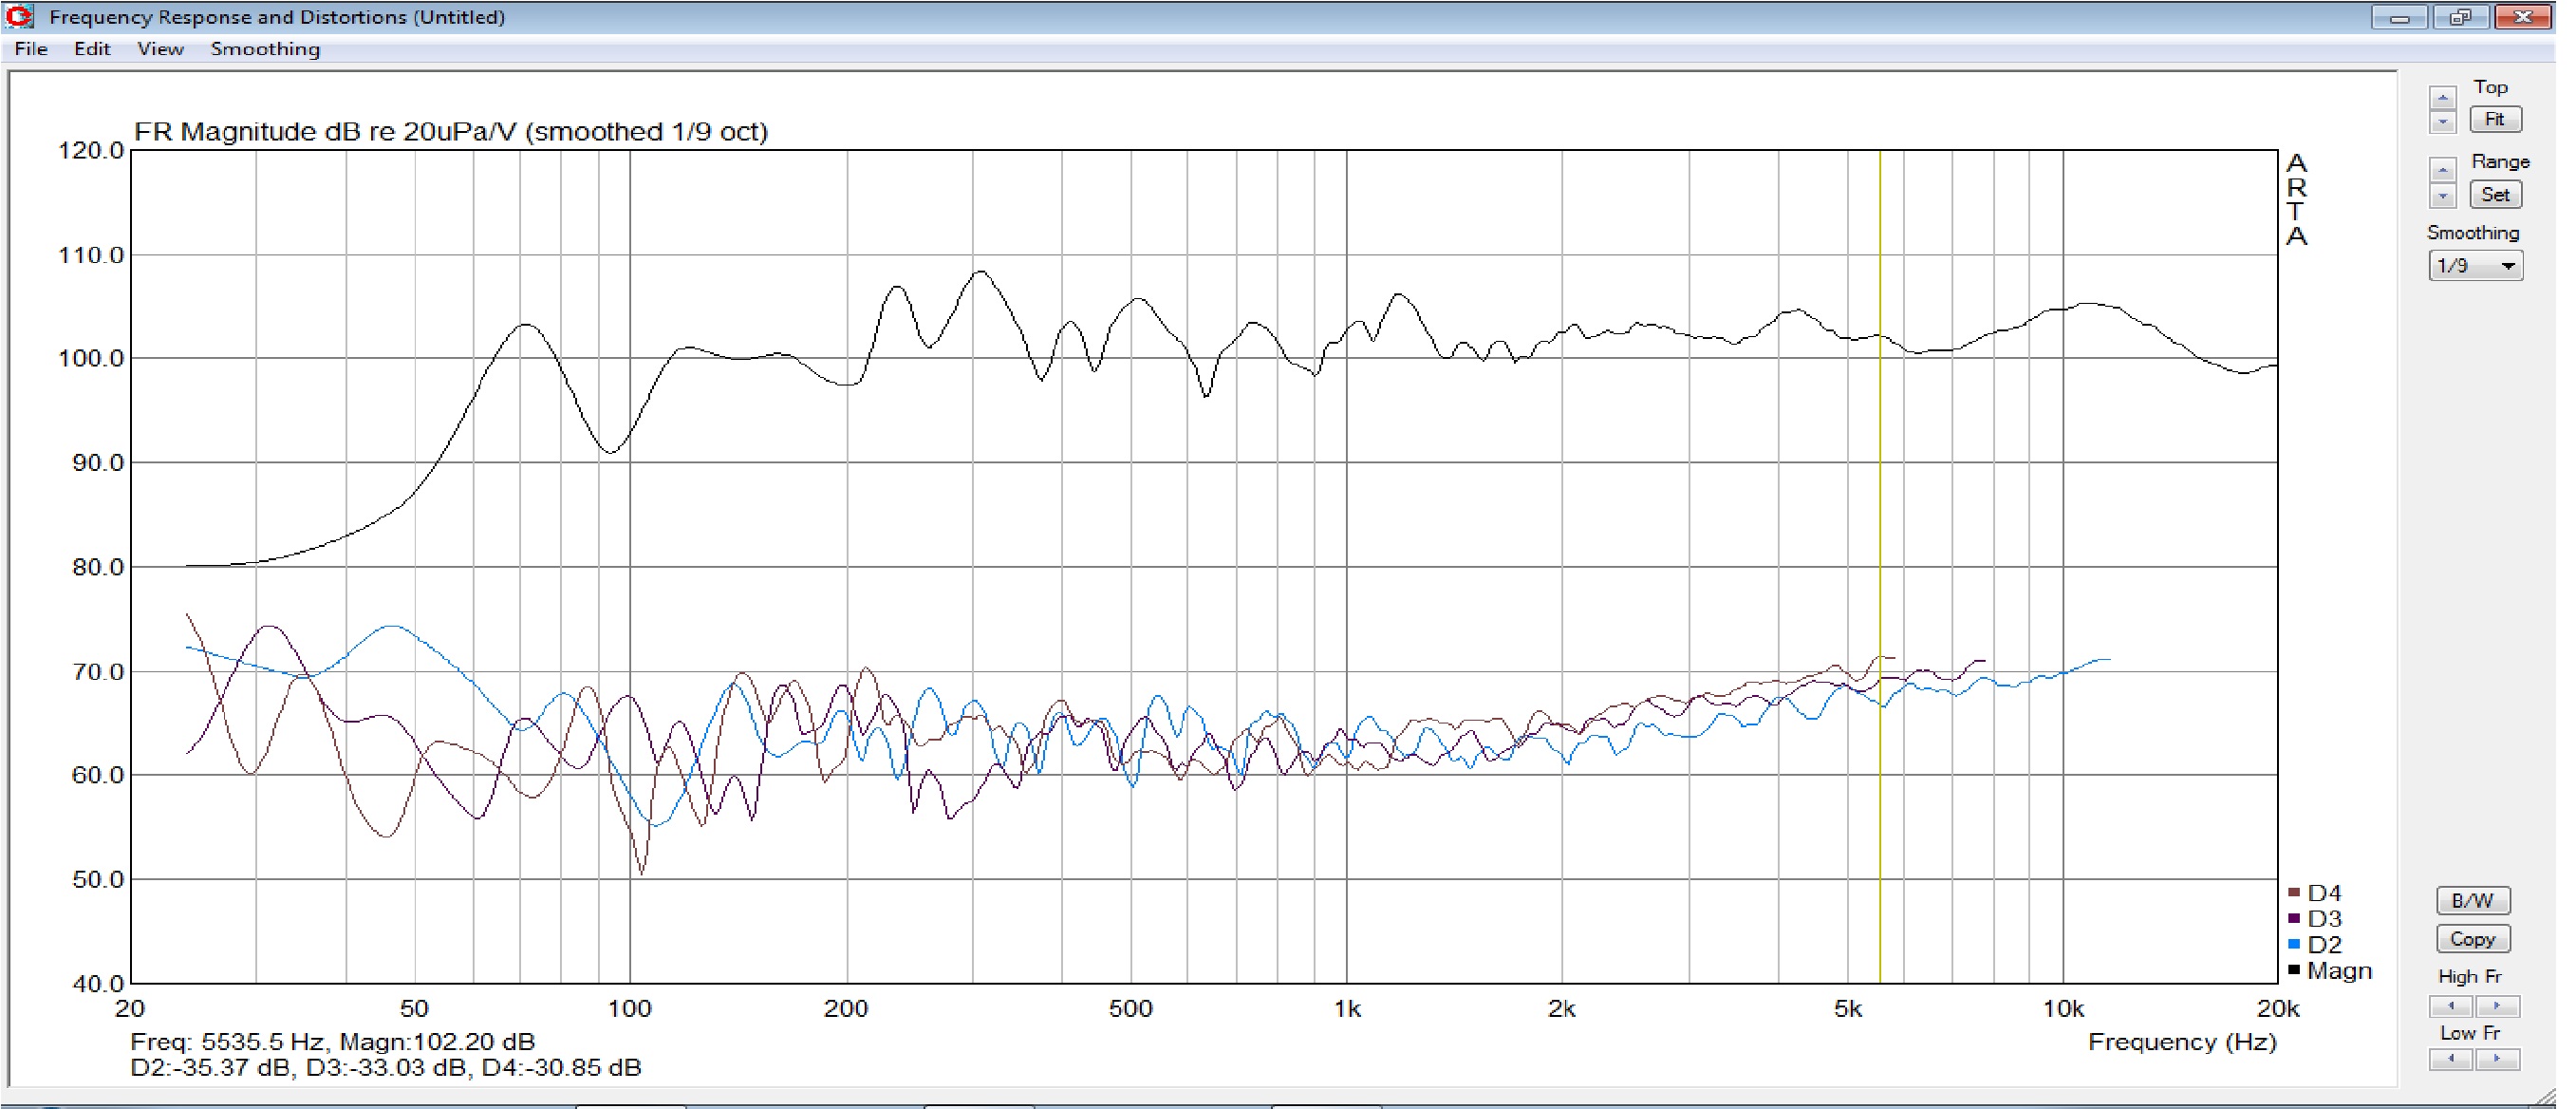The height and width of the screenshot is (1109, 2576).
Task: Open the Smoothing menu
Action: point(265,49)
